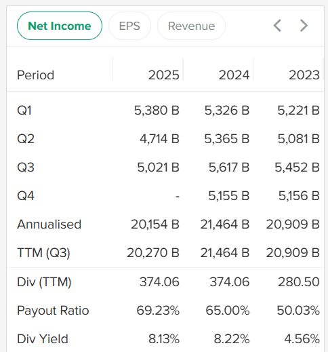Click the Period column header

click(36, 75)
